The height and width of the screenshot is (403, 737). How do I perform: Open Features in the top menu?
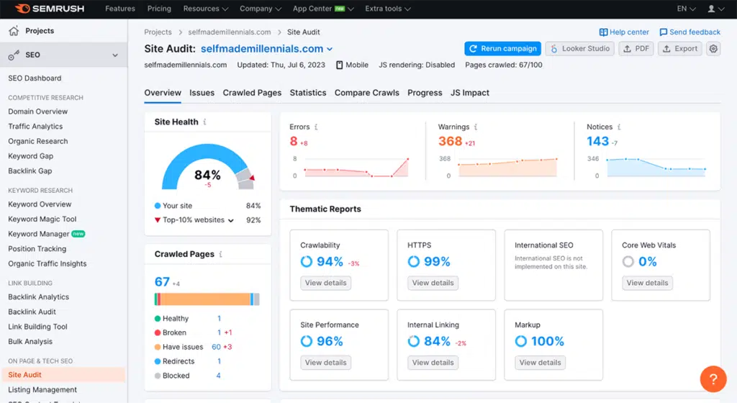point(120,9)
